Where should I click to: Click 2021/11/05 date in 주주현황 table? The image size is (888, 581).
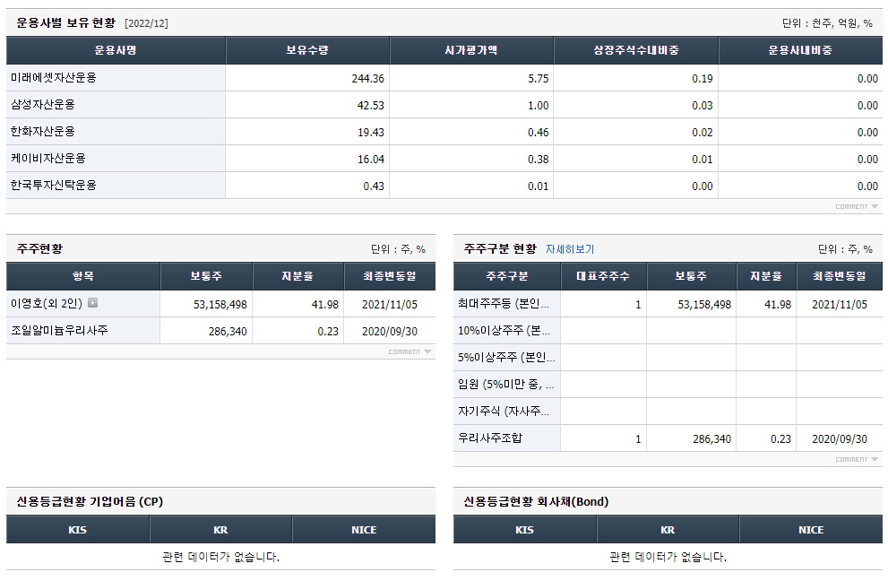pos(390,304)
